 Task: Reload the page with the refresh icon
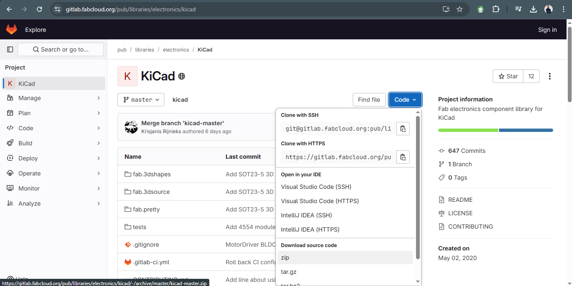point(39,9)
